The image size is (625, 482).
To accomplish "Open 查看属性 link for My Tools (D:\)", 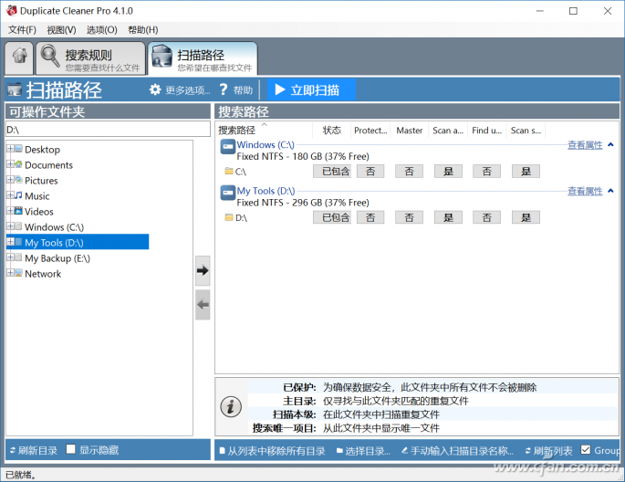I will [585, 192].
